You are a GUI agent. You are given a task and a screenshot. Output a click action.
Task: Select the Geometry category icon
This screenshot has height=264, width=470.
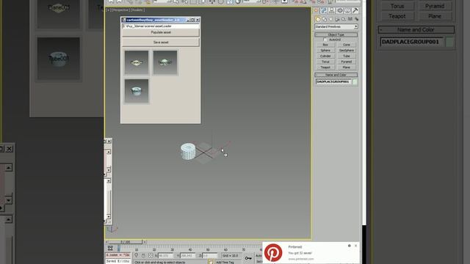click(318, 19)
